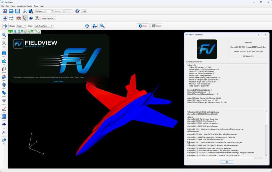This screenshot has width=272, height=172.
Task: Click the Detach button
Action: (157, 26)
